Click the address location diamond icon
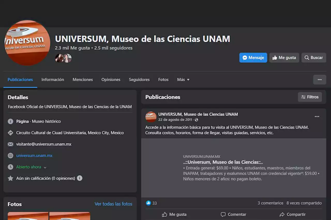Screen dimensions: 331x220 point(10,133)
